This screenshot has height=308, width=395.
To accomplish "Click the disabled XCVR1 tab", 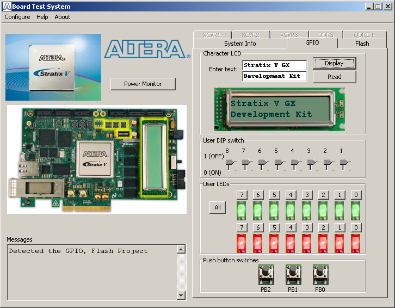I will (212, 35).
